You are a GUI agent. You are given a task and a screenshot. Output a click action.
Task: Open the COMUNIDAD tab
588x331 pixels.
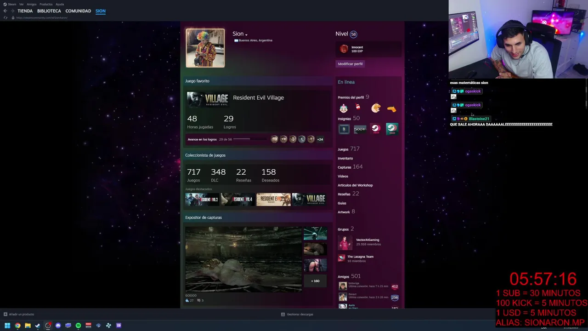pyautogui.click(x=78, y=11)
